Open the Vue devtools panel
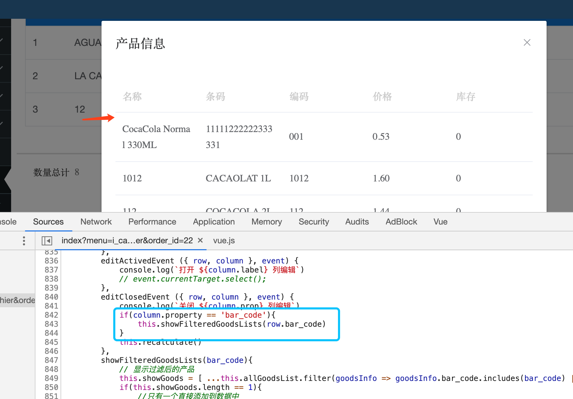573x399 pixels. pos(440,222)
